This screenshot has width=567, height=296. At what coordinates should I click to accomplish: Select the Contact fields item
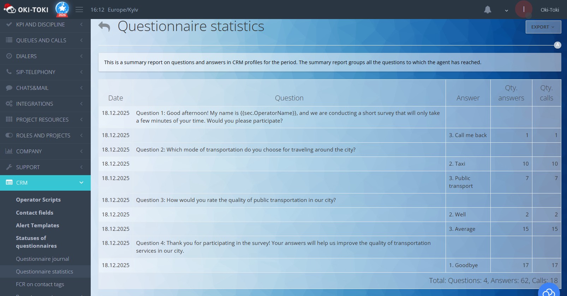point(35,213)
